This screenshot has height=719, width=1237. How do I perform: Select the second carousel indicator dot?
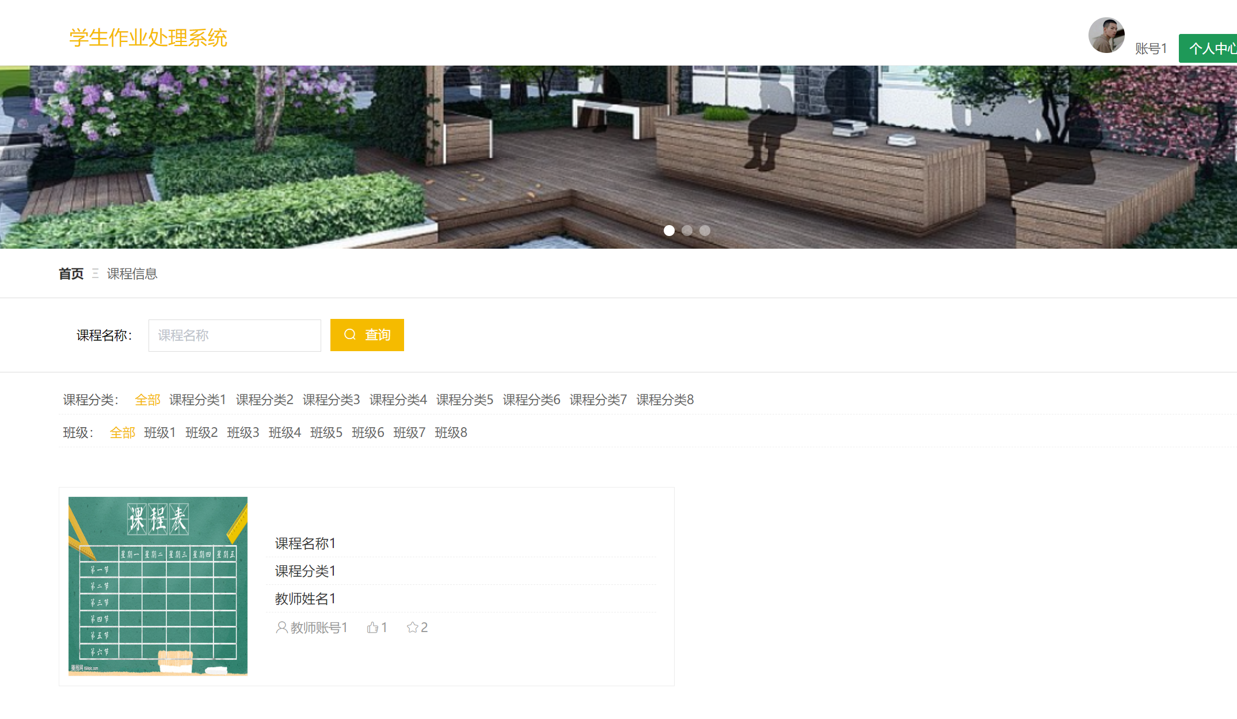[x=687, y=231]
